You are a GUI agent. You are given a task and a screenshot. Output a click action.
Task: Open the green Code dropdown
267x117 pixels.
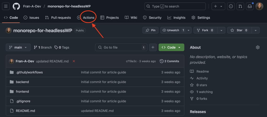[x=171, y=47]
